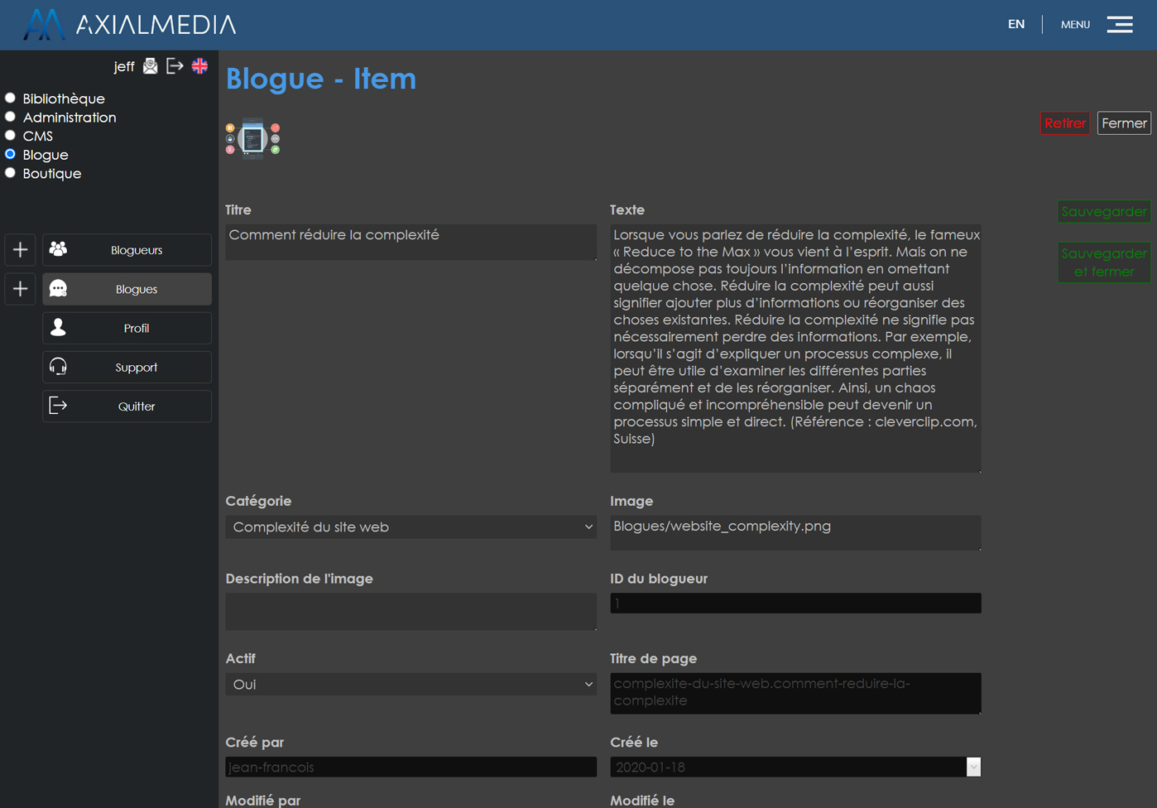This screenshot has width=1157, height=808.
Task: Click the plus icon next to Blogueurs
Action: 21,249
